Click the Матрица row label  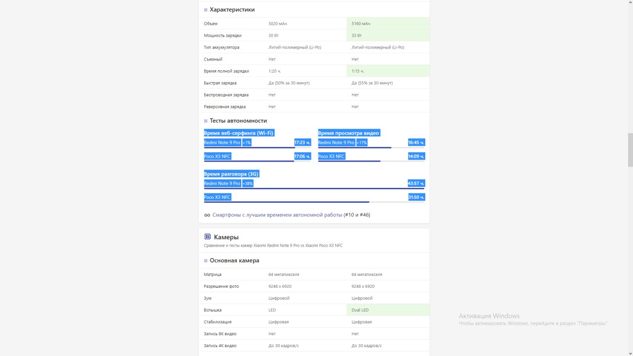point(213,274)
